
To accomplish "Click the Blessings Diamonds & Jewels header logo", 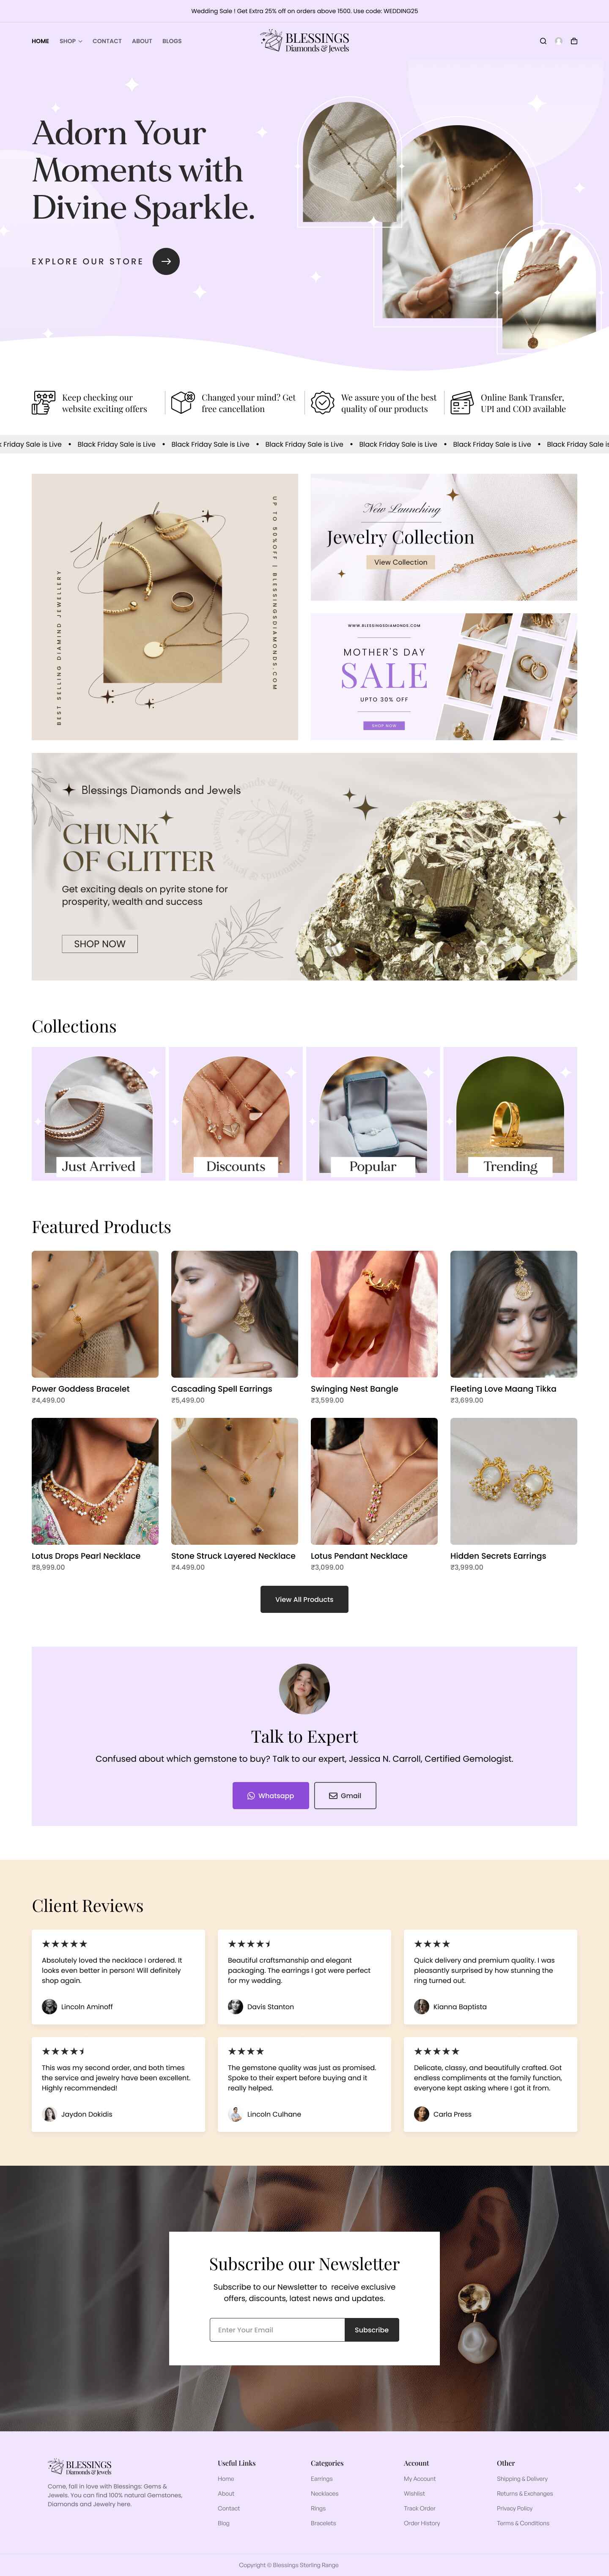I will [x=305, y=41].
